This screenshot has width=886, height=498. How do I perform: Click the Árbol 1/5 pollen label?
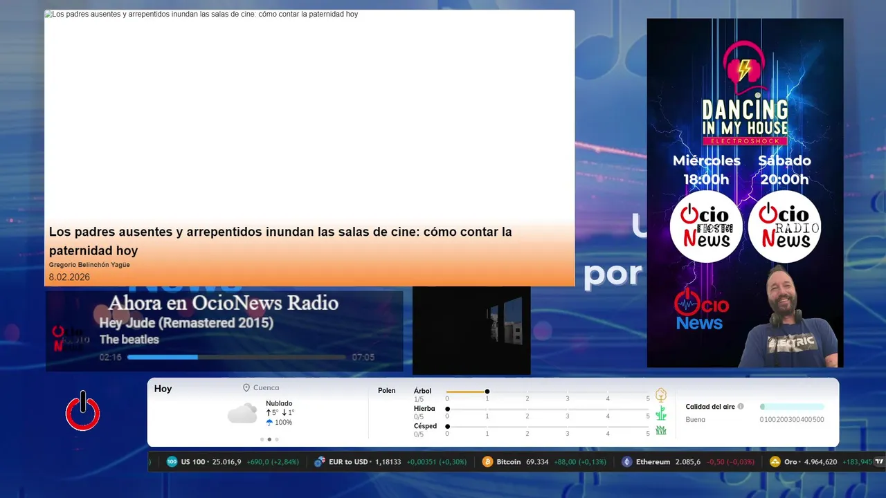point(422,395)
